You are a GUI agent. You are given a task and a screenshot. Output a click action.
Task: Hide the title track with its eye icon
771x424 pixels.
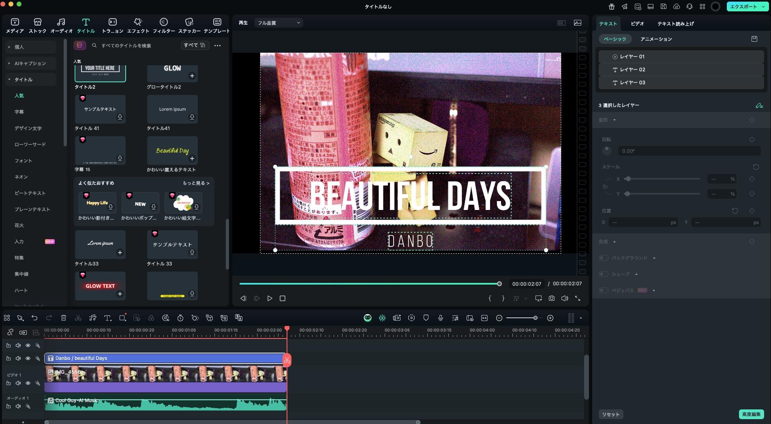(x=28, y=358)
